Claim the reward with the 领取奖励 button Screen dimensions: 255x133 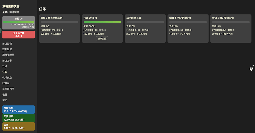(x=102, y=39)
